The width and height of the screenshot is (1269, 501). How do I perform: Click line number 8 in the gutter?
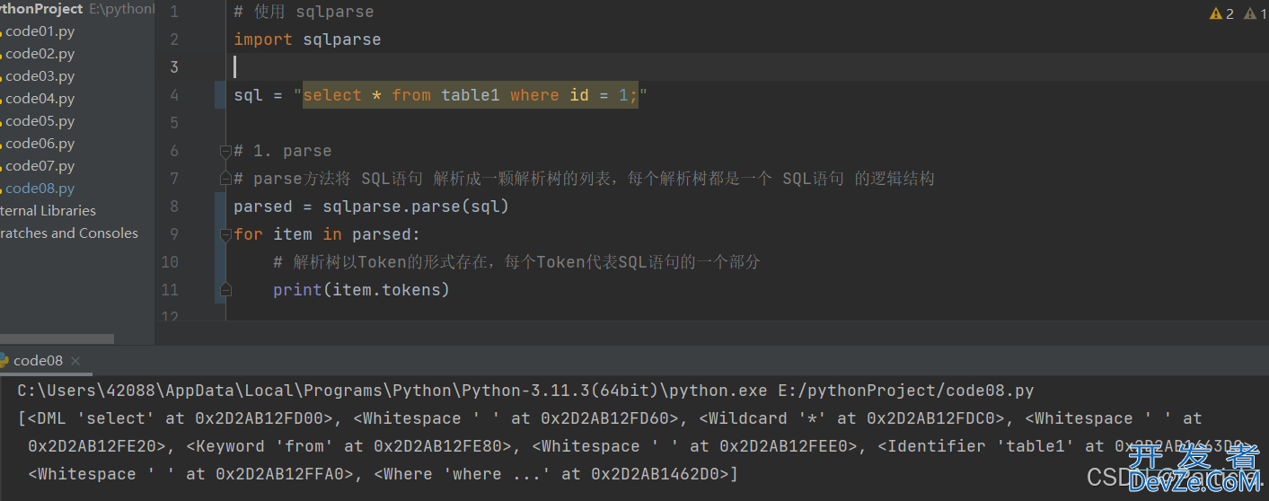point(173,207)
